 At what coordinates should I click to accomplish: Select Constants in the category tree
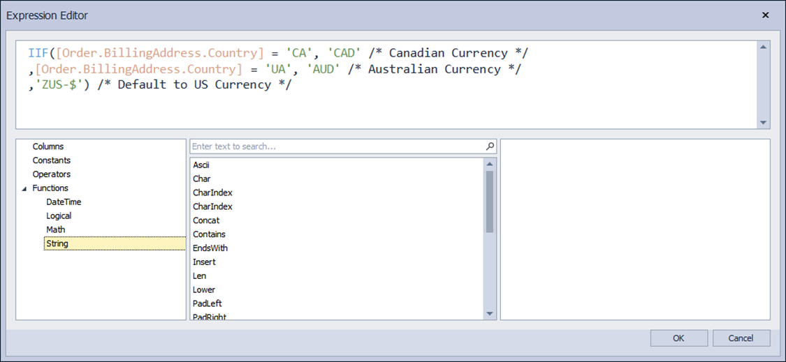click(x=52, y=160)
